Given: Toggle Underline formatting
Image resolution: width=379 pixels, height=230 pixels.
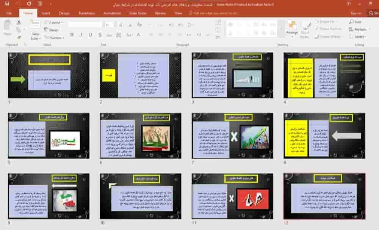Looking at the screenshot, I should tap(91, 35).
